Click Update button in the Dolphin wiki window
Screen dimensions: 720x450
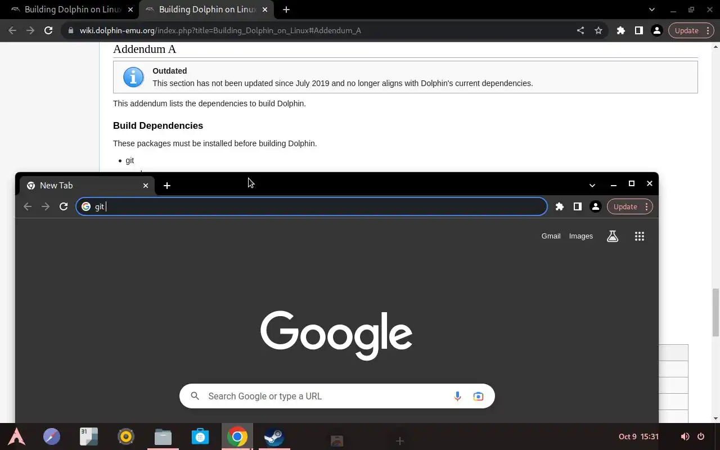pyautogui.click(x=691, y=30)
